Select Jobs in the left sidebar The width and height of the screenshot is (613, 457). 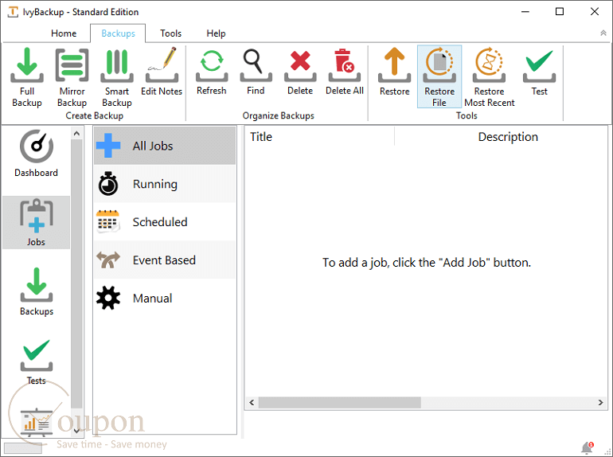(36, 222)
